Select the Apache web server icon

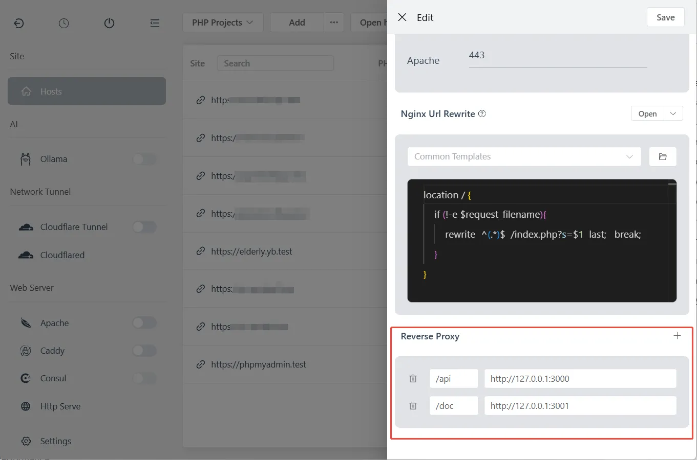pos(26,323)
